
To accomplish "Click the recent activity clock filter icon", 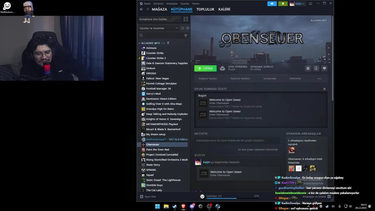I will tap(183, 28).
